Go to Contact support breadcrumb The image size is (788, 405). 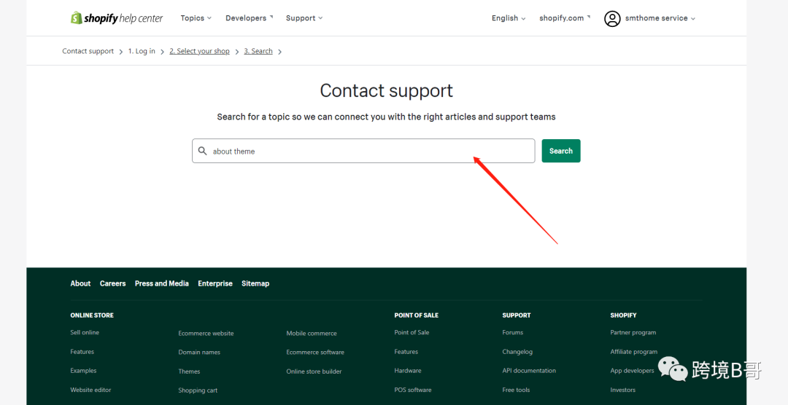88,51
